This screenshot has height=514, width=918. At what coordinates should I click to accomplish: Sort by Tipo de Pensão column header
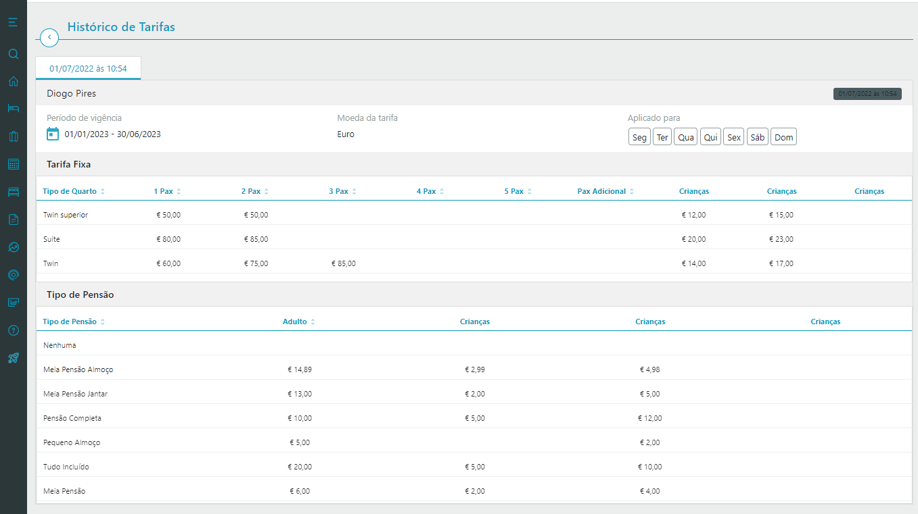click(x=74, y=322)
